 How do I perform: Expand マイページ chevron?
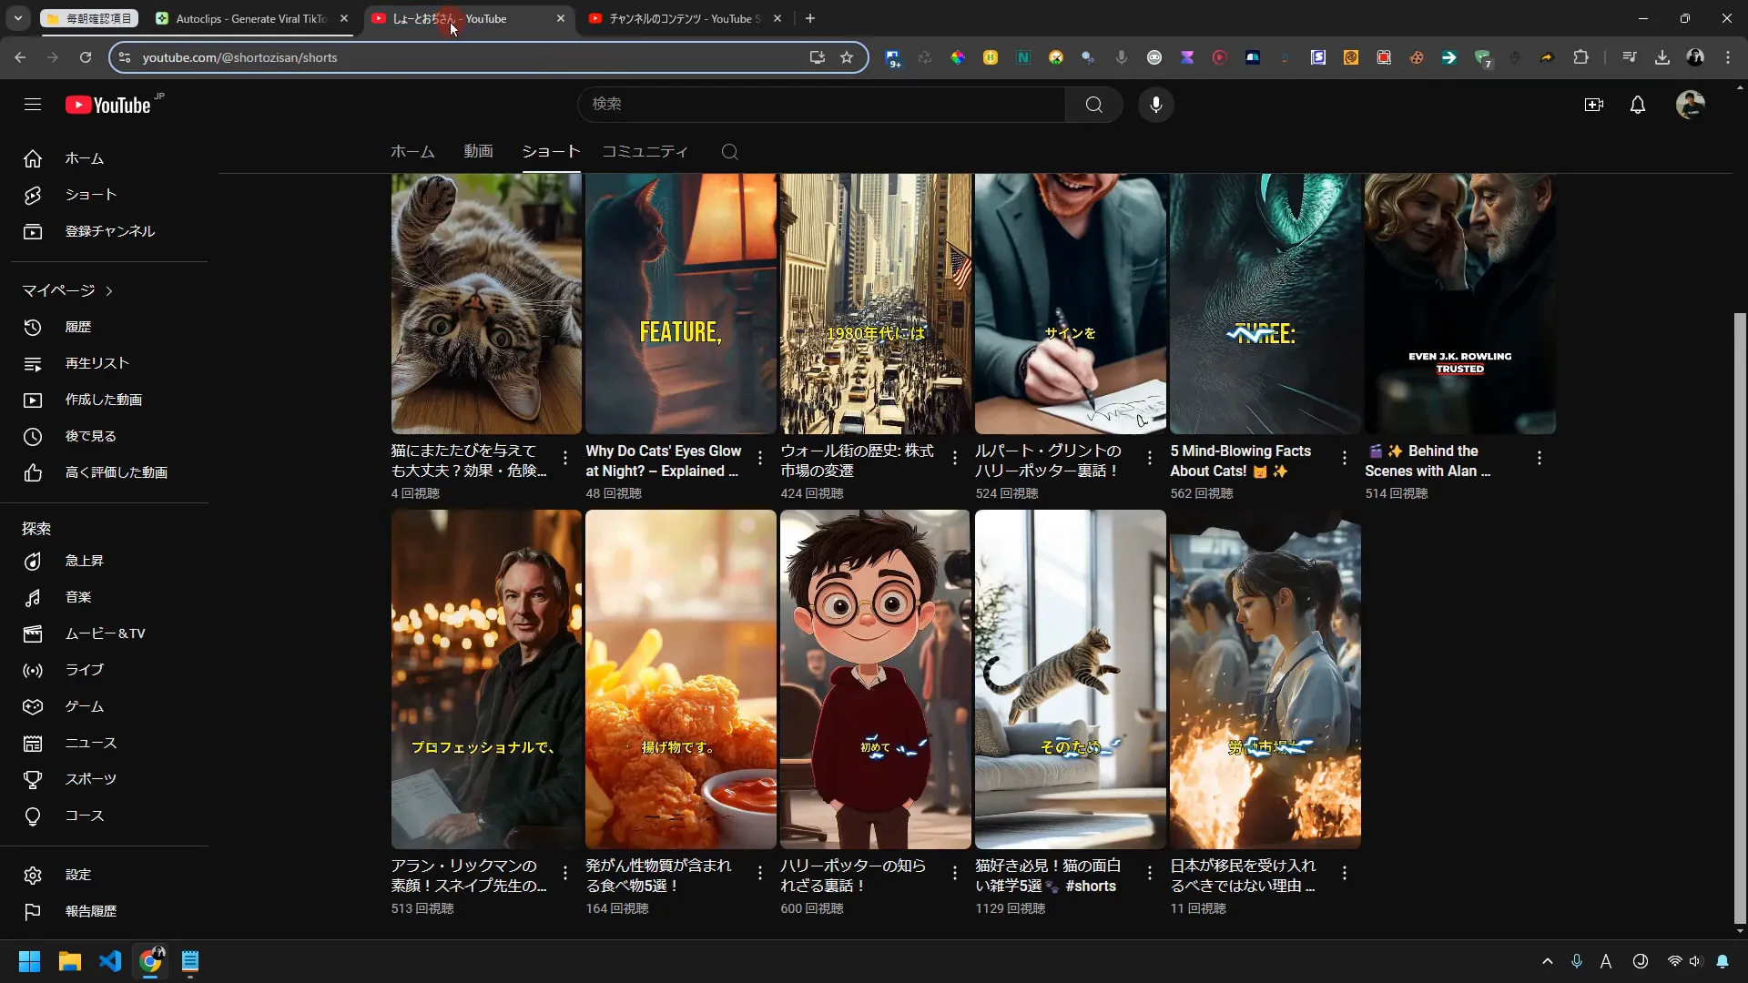click(109, 290)
